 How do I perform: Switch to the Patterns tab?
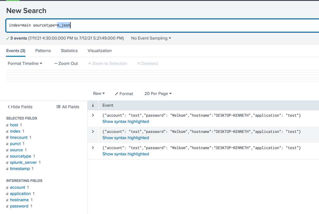[x=43, y=51]
